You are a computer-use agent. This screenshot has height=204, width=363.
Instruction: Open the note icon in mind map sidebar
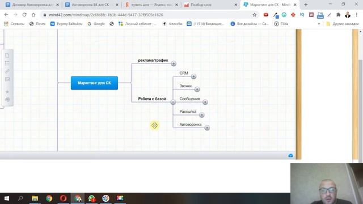pos(7,56)
